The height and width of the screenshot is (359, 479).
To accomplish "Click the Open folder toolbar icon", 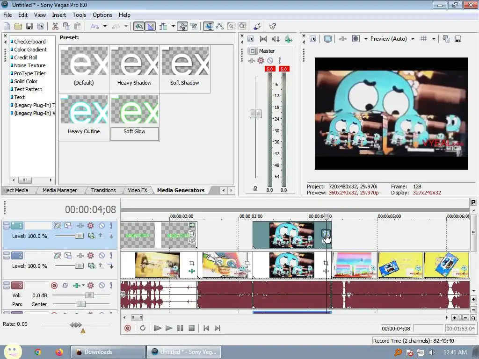I will point(18,26).
